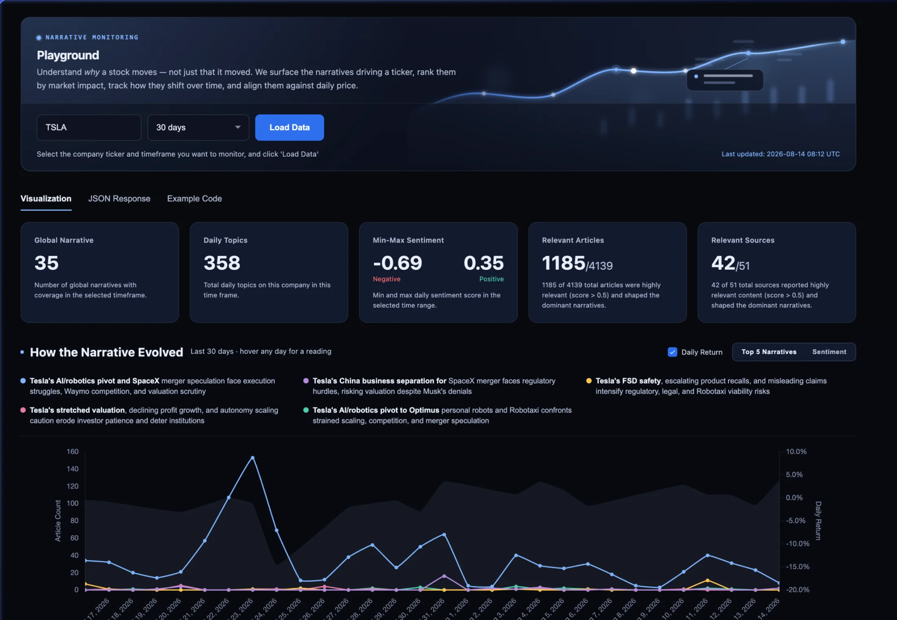This screenshot has width=897, height=620.
Task: Click the pink legend dot for stretched valuation
Action: pyautogui.click(x=23, y=410)
